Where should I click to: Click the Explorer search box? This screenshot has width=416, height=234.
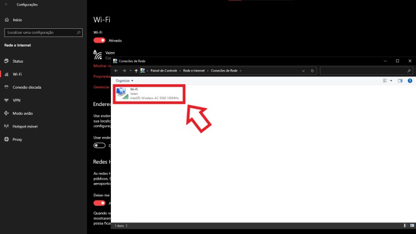tap(367, 71)
